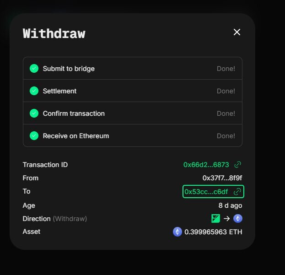Click the green source chain icon in Direction

click(x=215, y=219)
